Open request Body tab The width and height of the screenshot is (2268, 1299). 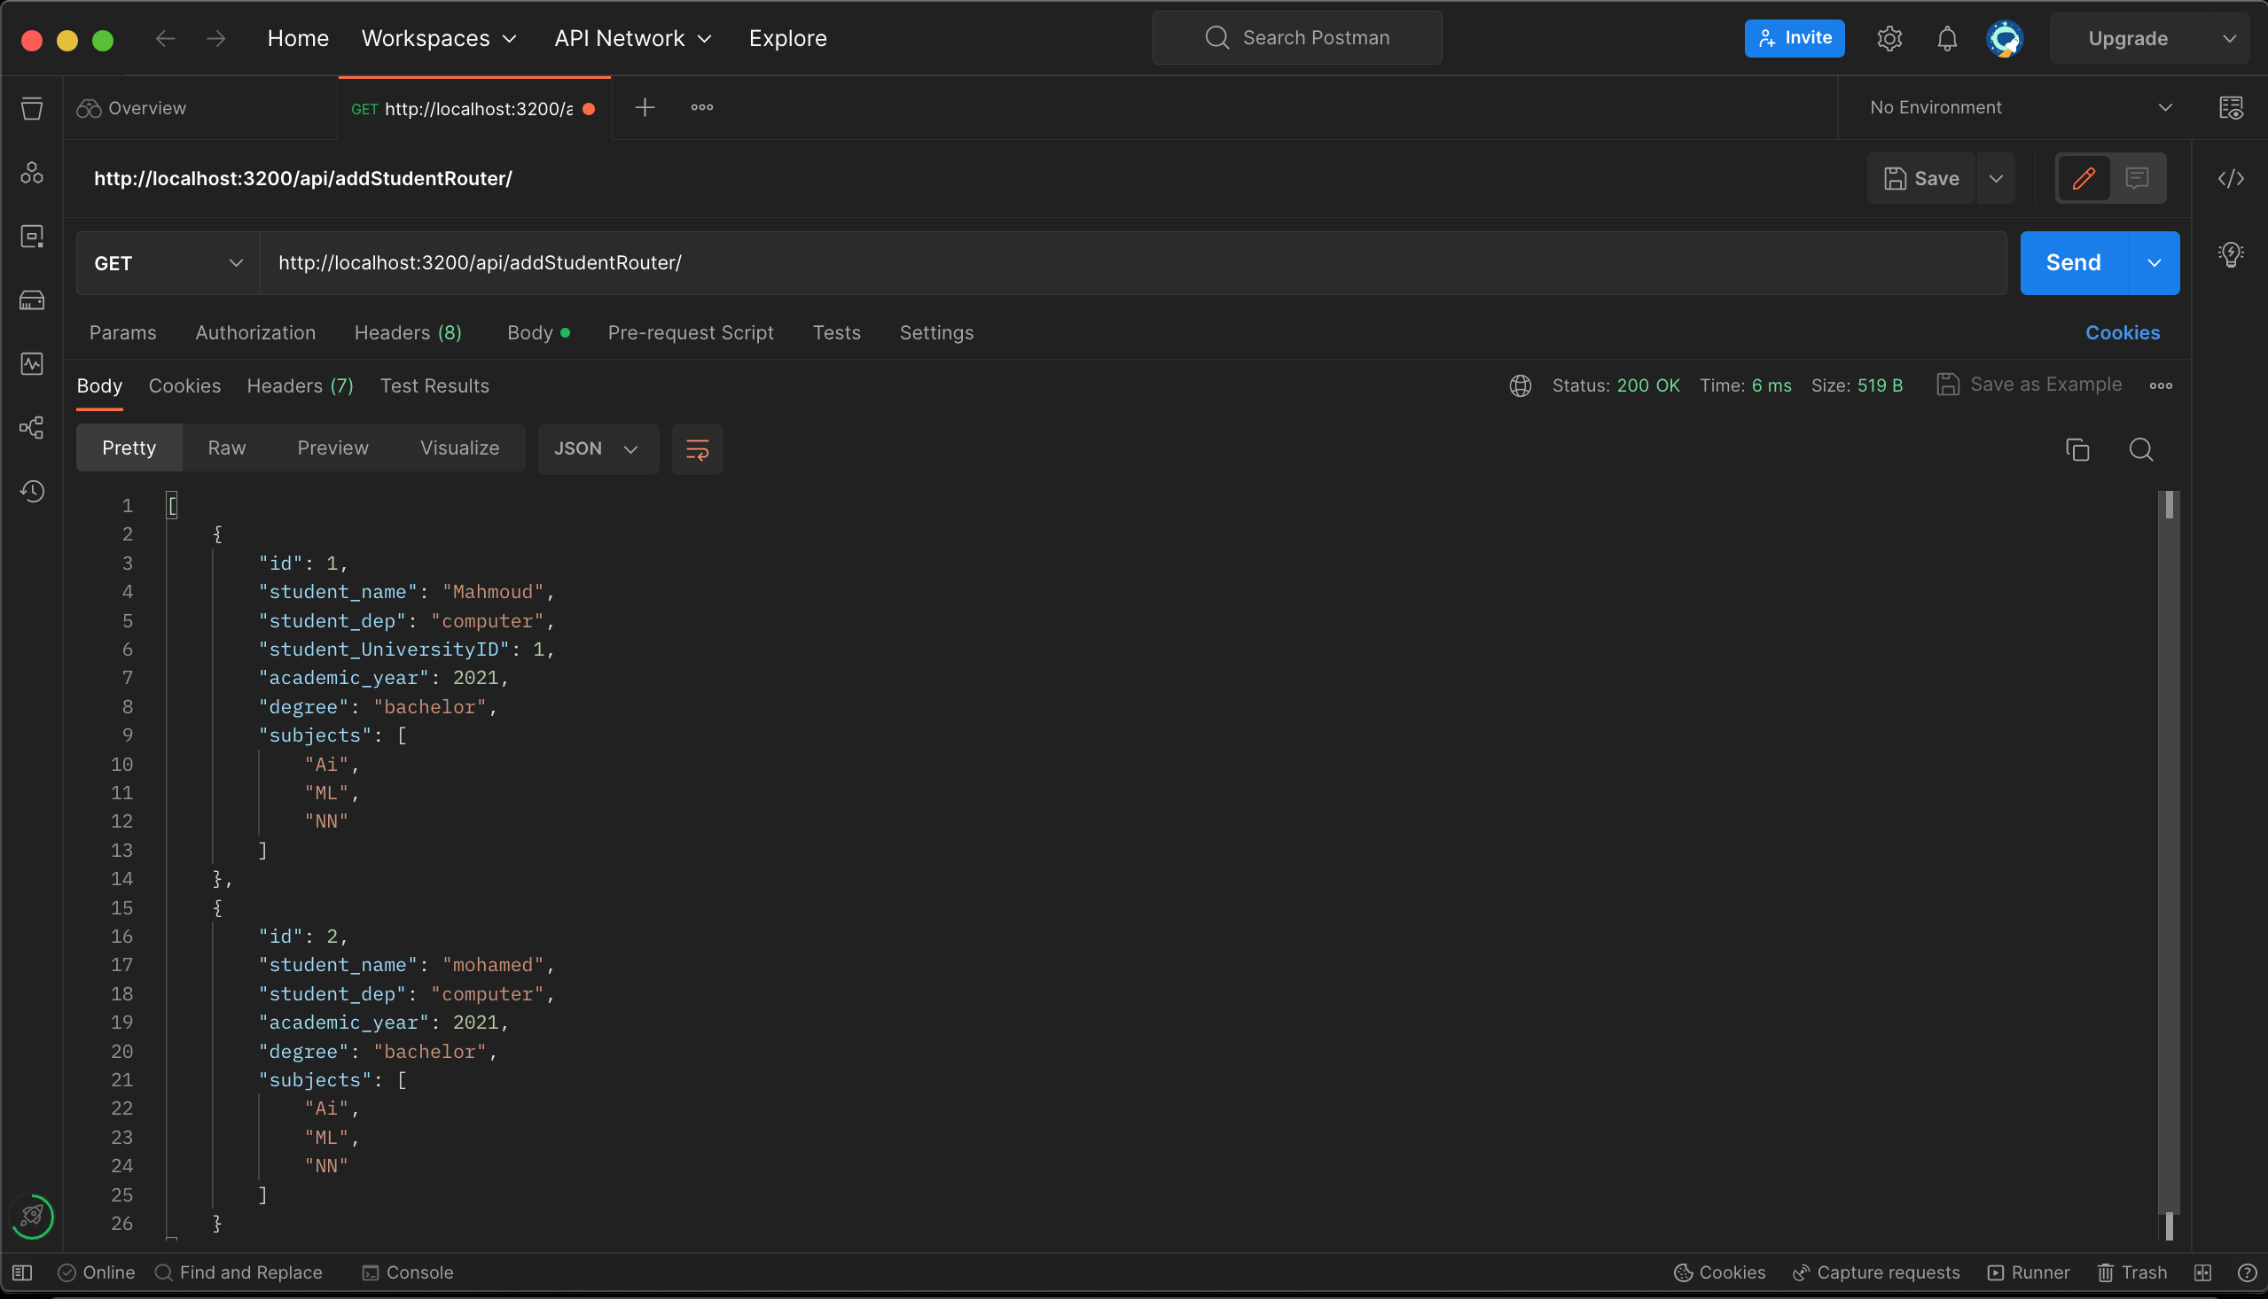coord(538,333)
